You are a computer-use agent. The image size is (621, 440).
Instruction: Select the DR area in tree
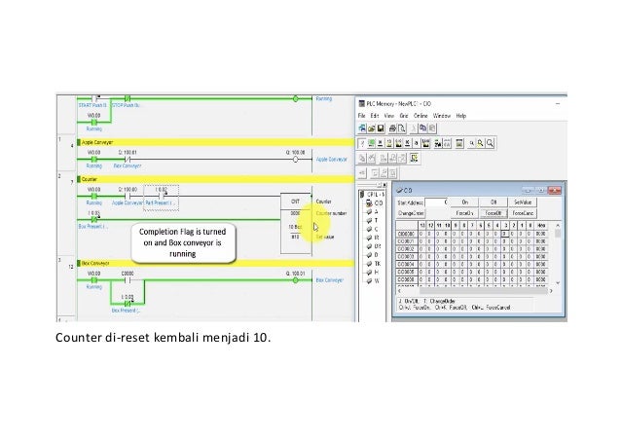click(374, 246)
